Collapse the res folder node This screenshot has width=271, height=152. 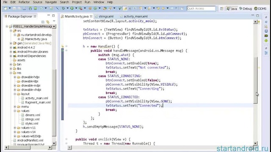11,73
